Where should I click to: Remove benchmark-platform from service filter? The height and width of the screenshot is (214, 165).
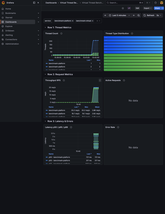tap(73, 21)
